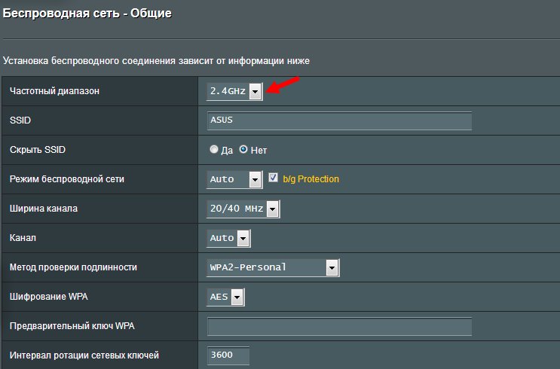Open the Канал Auto dropdown

click(228, 238)
